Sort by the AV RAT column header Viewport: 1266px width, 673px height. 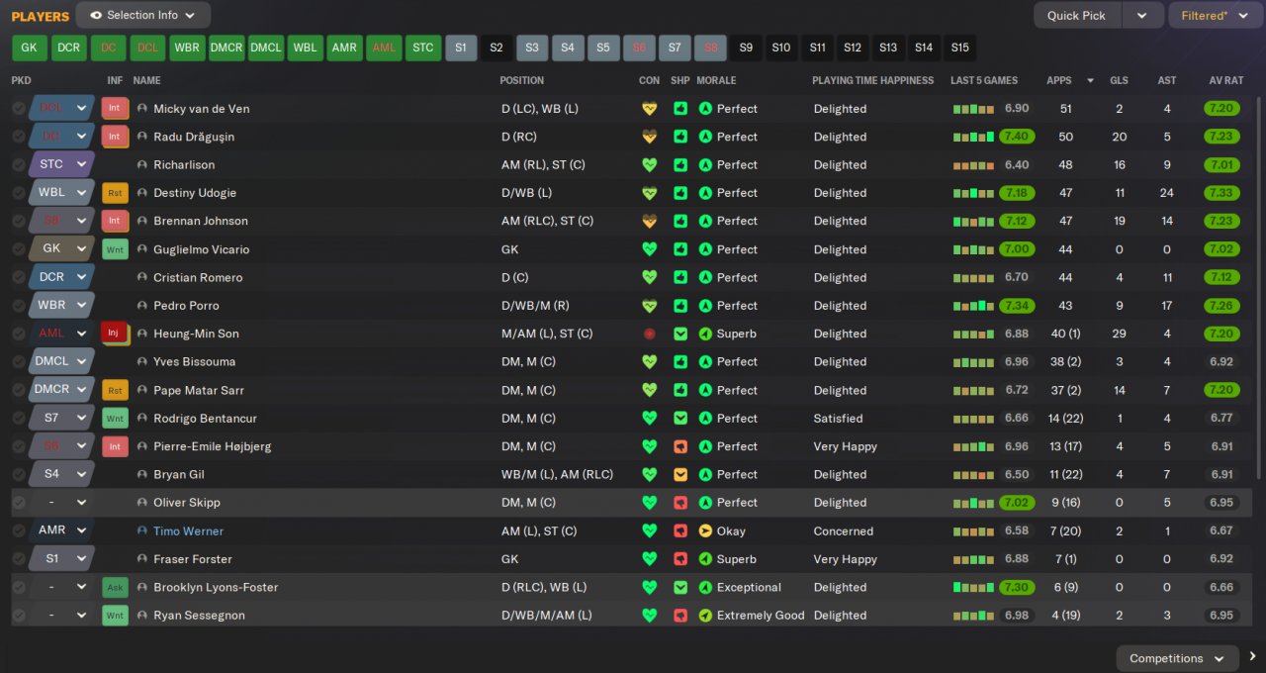pyautogui.click(x=1224, y=81)
